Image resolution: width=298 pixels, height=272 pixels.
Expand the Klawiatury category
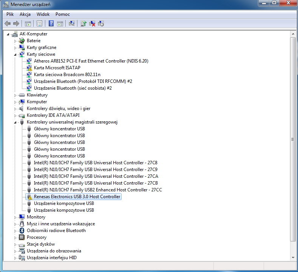(x=15, y=95)
